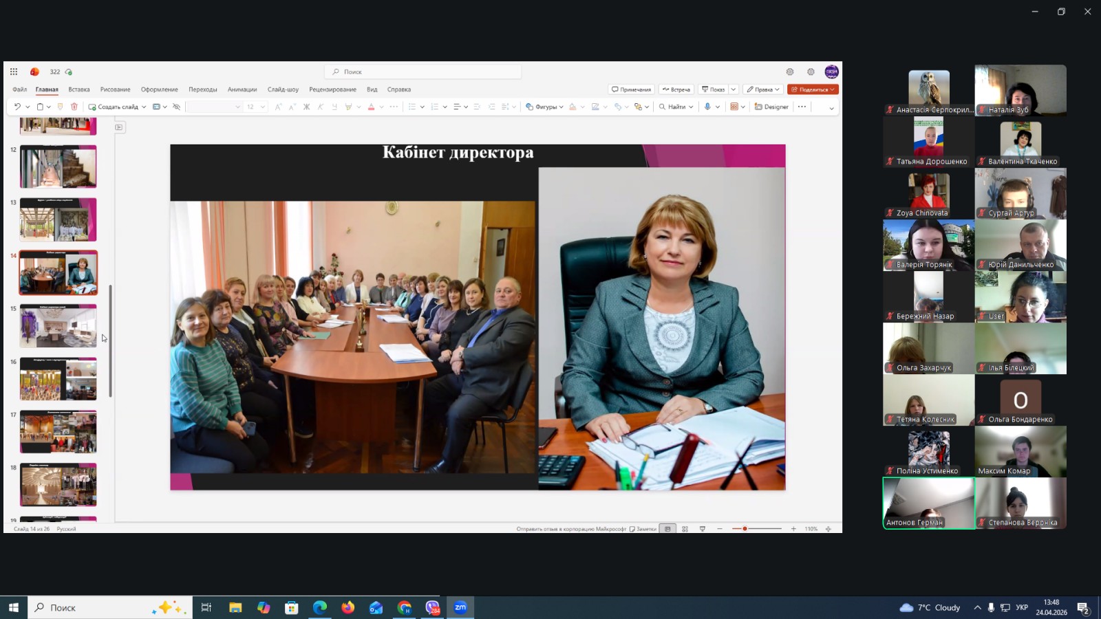
Task: Toggle normal view button in status bar
Action: [667, 529]
